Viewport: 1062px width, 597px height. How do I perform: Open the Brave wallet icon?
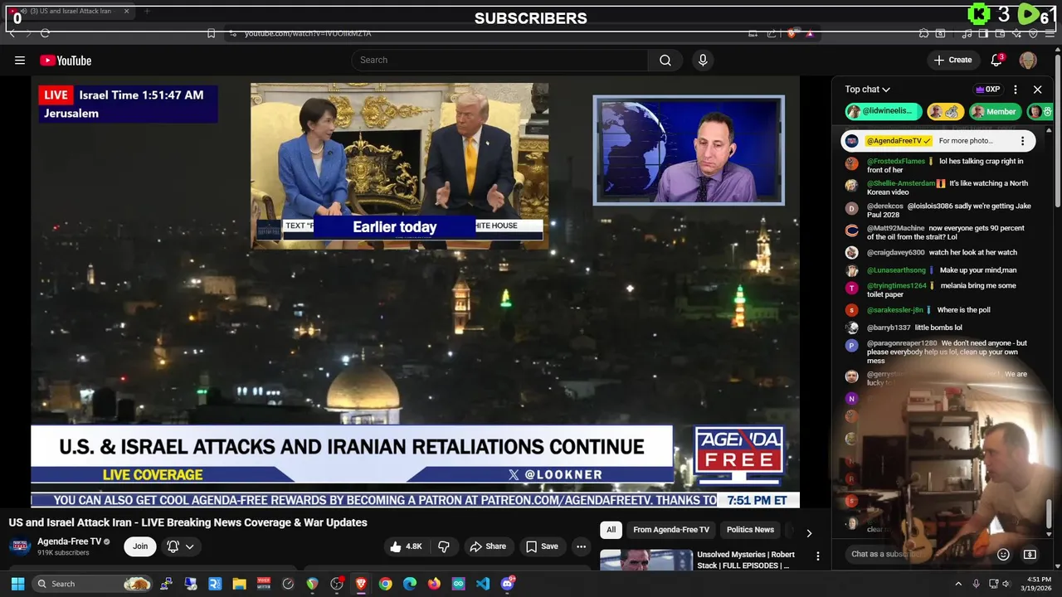click(1000, 33)
